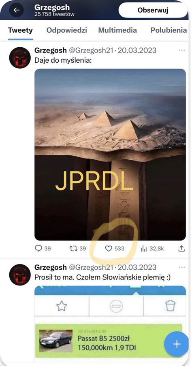Expand three-dot menu on second tweet
This screenshot has width=192, height=366.
point(182,267)
